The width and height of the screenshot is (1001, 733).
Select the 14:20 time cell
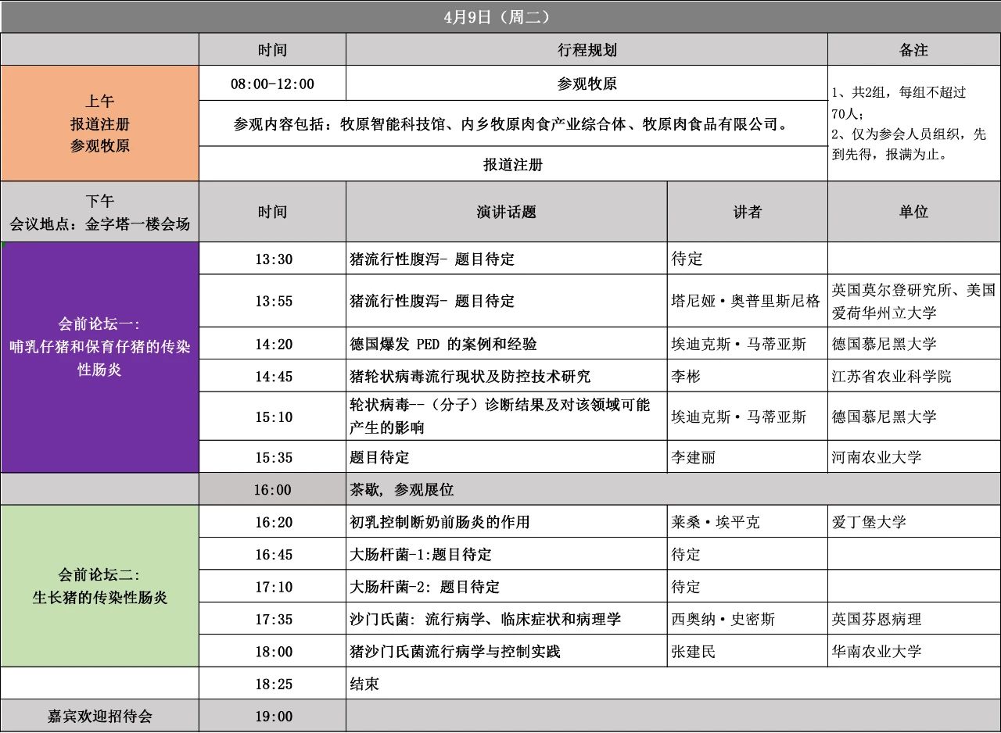tap(273, 344)
